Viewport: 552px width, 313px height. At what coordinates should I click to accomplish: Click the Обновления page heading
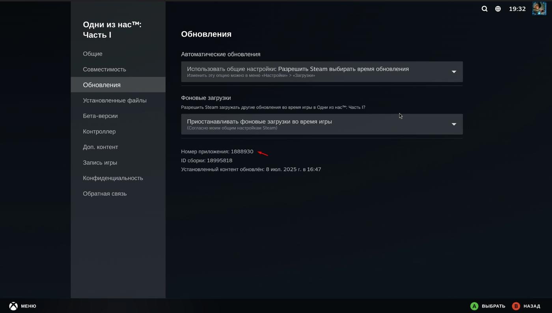pos(206,34)
